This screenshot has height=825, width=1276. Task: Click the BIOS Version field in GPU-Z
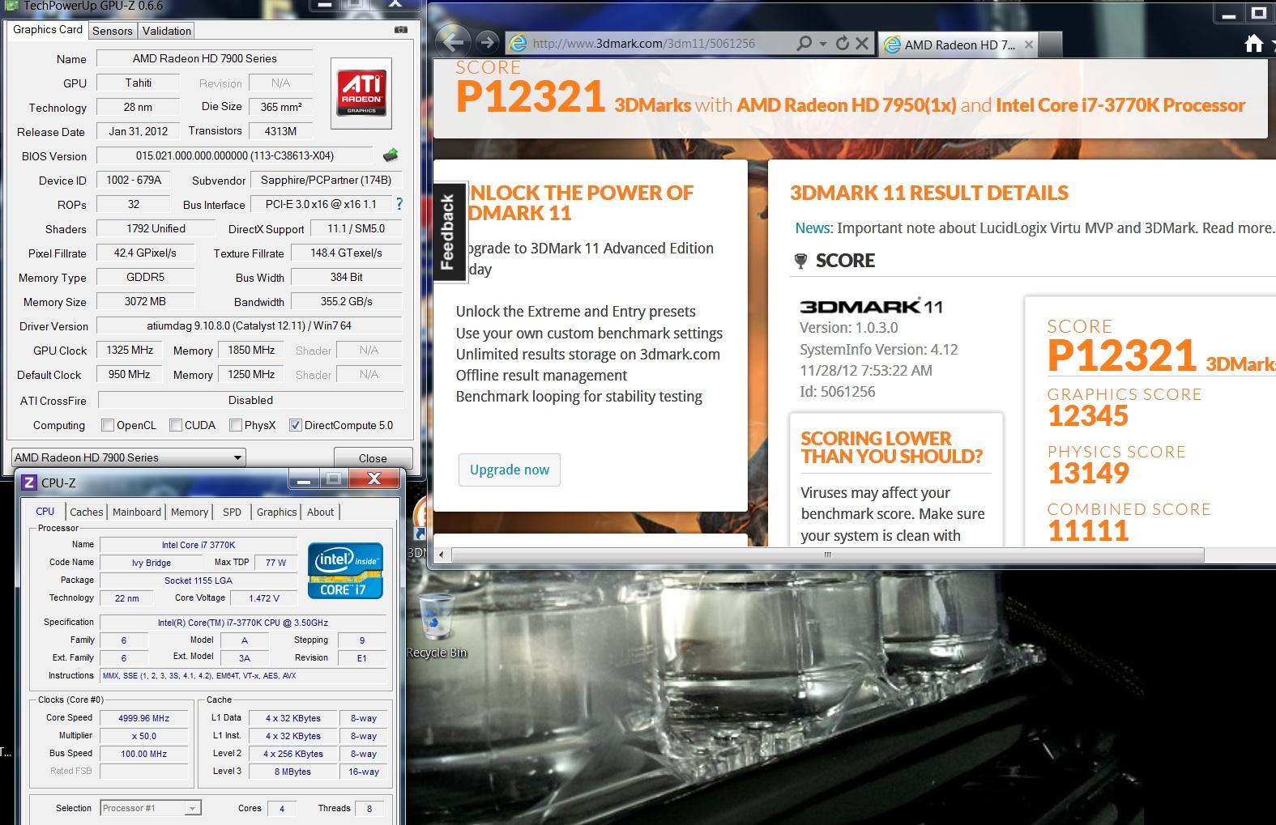click(235, 155)
